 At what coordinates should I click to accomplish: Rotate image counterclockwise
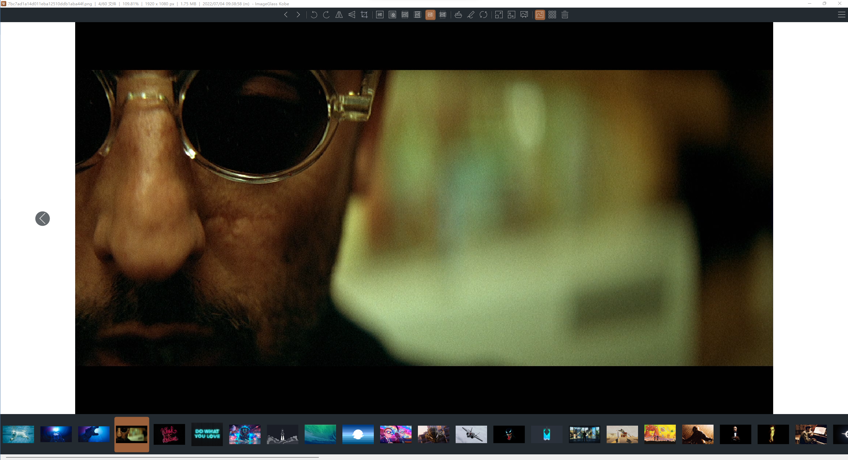314,15
